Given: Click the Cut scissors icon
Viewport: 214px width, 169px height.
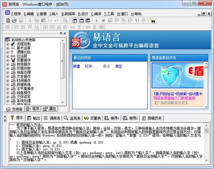Looking at the screenshot, I should click(x=30, y=20).
